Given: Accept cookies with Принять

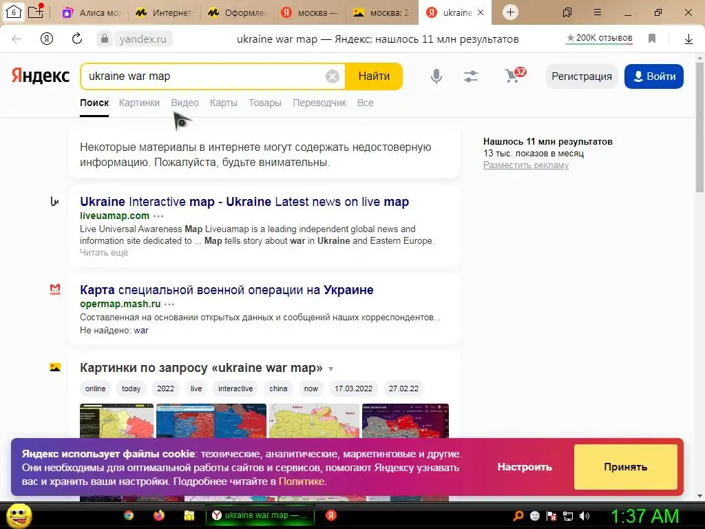Looking at the screenshot, I should pyautogui.click(x=625, y=467).
